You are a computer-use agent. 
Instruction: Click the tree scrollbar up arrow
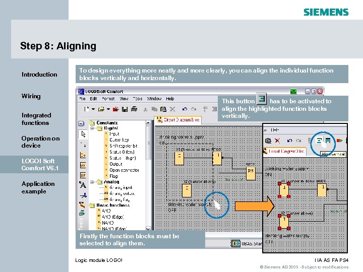[148, 123]
